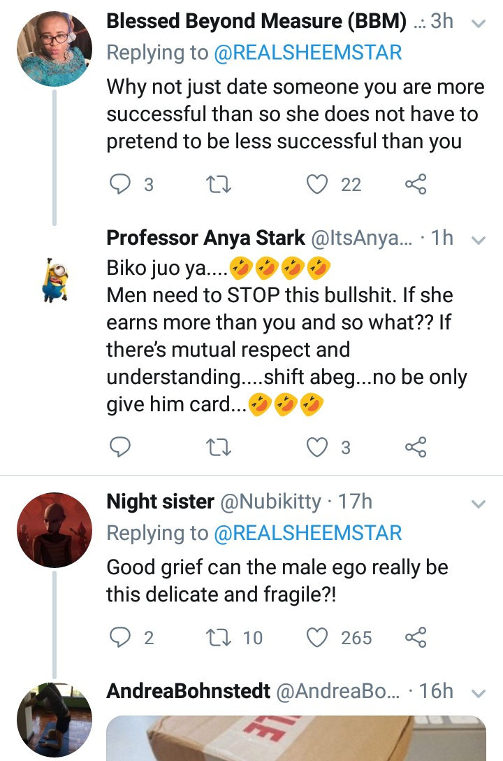
Task: Open options chevron on AndreaBohnstedt tweet
Action: pyautogui.click(x=479, y=694)
